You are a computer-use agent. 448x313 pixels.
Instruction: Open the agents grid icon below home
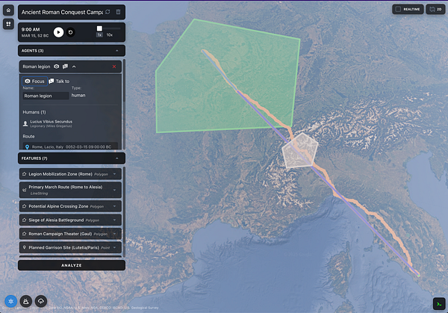[8, 24]
